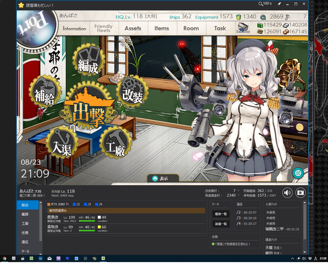Click the 香取改 ship name
The image size is (328, 266).
53,226
